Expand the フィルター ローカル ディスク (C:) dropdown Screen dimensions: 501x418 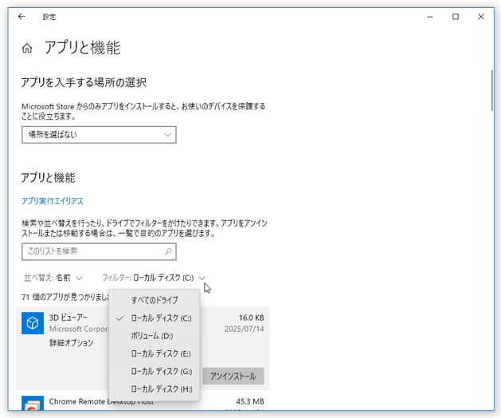(x=154, y=278)
